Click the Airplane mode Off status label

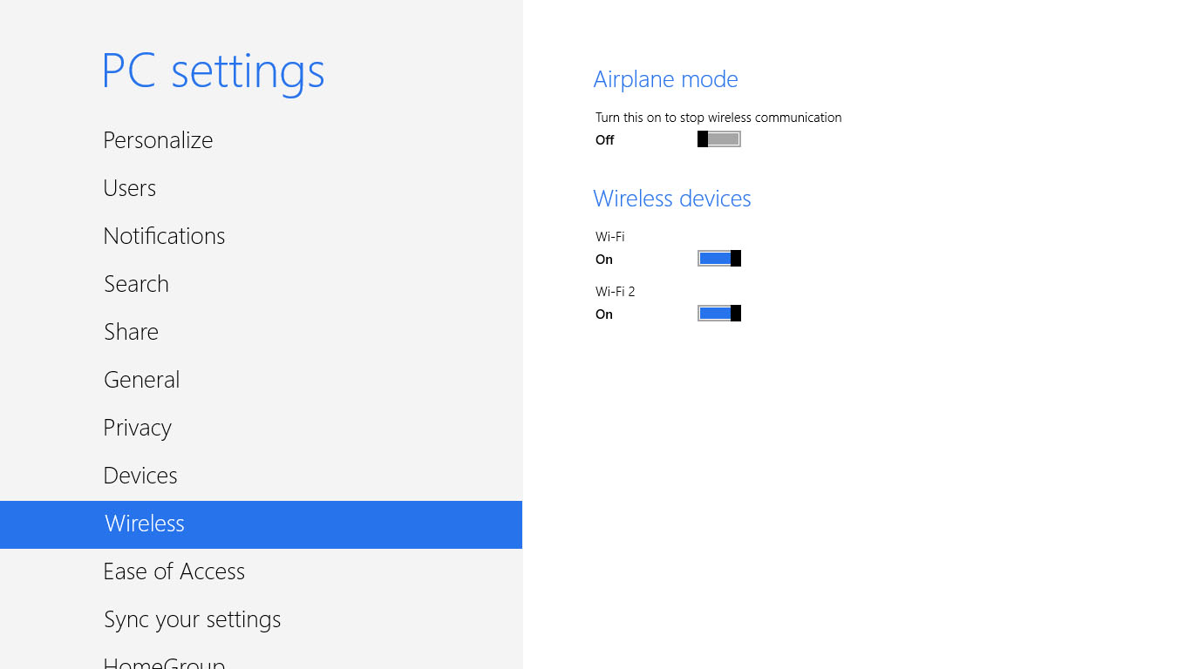(605, 140)
